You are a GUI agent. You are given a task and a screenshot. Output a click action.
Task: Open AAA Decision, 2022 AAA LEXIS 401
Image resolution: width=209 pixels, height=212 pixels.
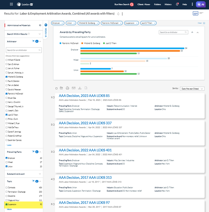85,150
